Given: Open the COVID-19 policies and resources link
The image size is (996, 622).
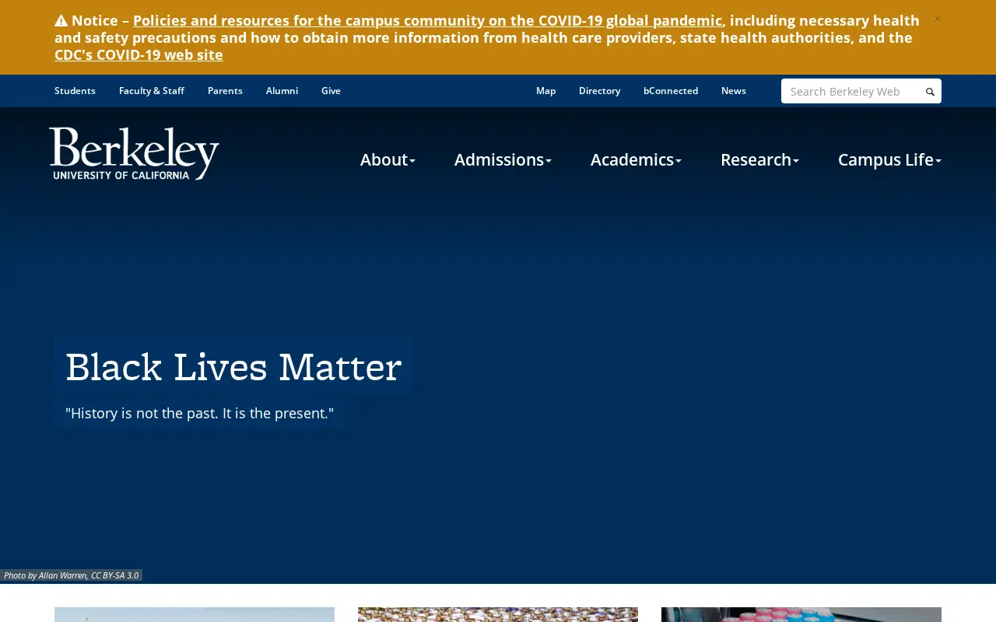Looking at the screenshot, I should 427,20.
